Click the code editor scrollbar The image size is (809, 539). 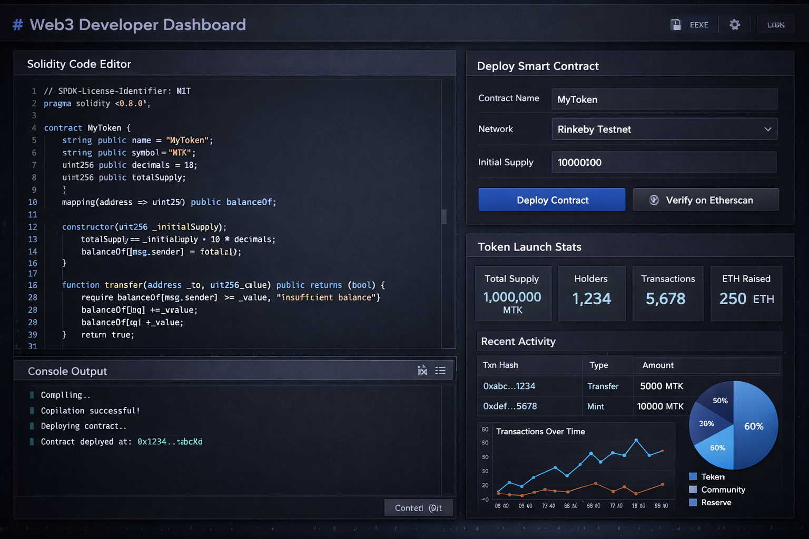(444, 216)
